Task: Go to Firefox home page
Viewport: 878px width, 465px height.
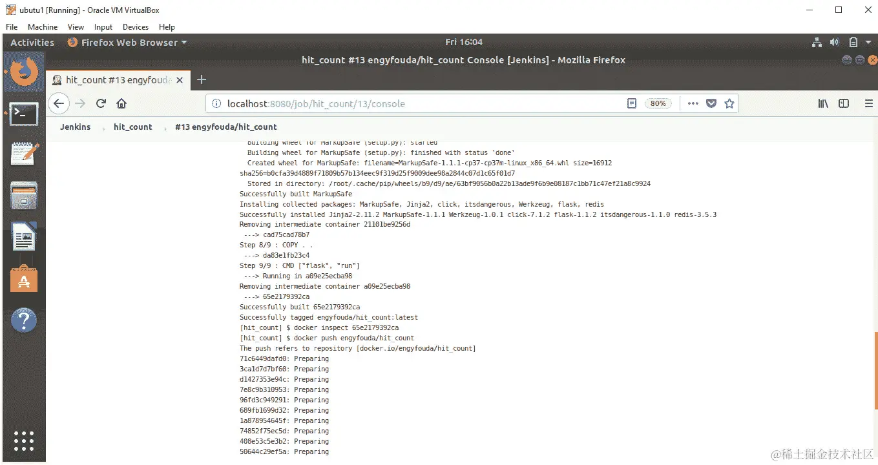Action: pos(121,103)
